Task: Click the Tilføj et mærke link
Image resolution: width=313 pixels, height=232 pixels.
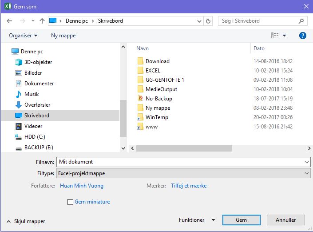Action: tap(189, 186)
